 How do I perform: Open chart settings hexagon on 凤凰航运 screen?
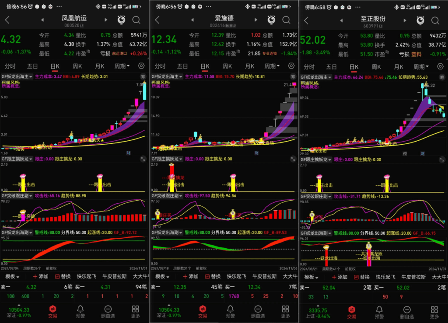[x=141, y=66]
